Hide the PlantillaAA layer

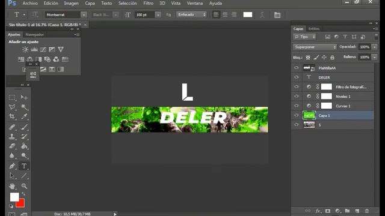click(297, 68)
